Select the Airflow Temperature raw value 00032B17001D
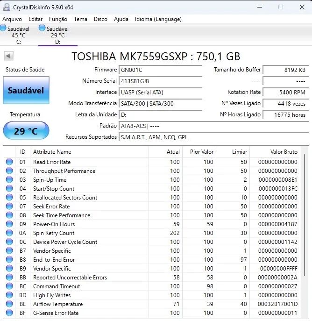Screen dimensions: 312x321 pyautogui.click(x=277, y=304)
